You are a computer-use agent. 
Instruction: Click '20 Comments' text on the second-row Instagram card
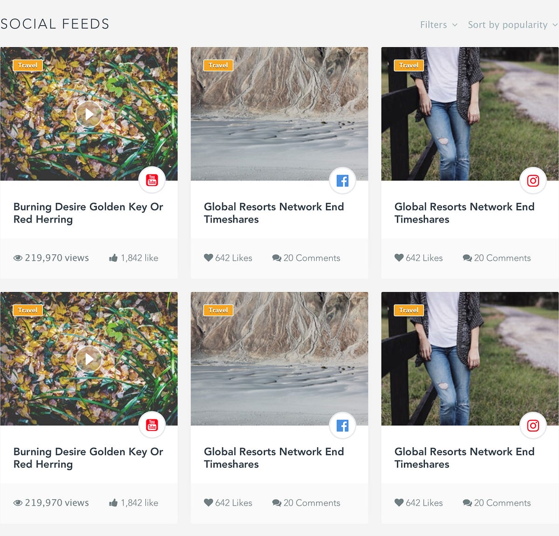tap(503, 503)
